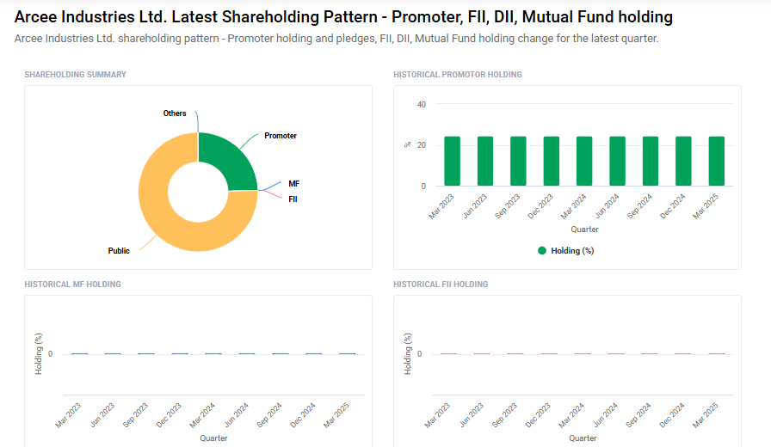Screen dimensions: 771x447
Task: Click the Mar 2025 label in MF chart
Action: pyautogui.click(x=336, y=415)
